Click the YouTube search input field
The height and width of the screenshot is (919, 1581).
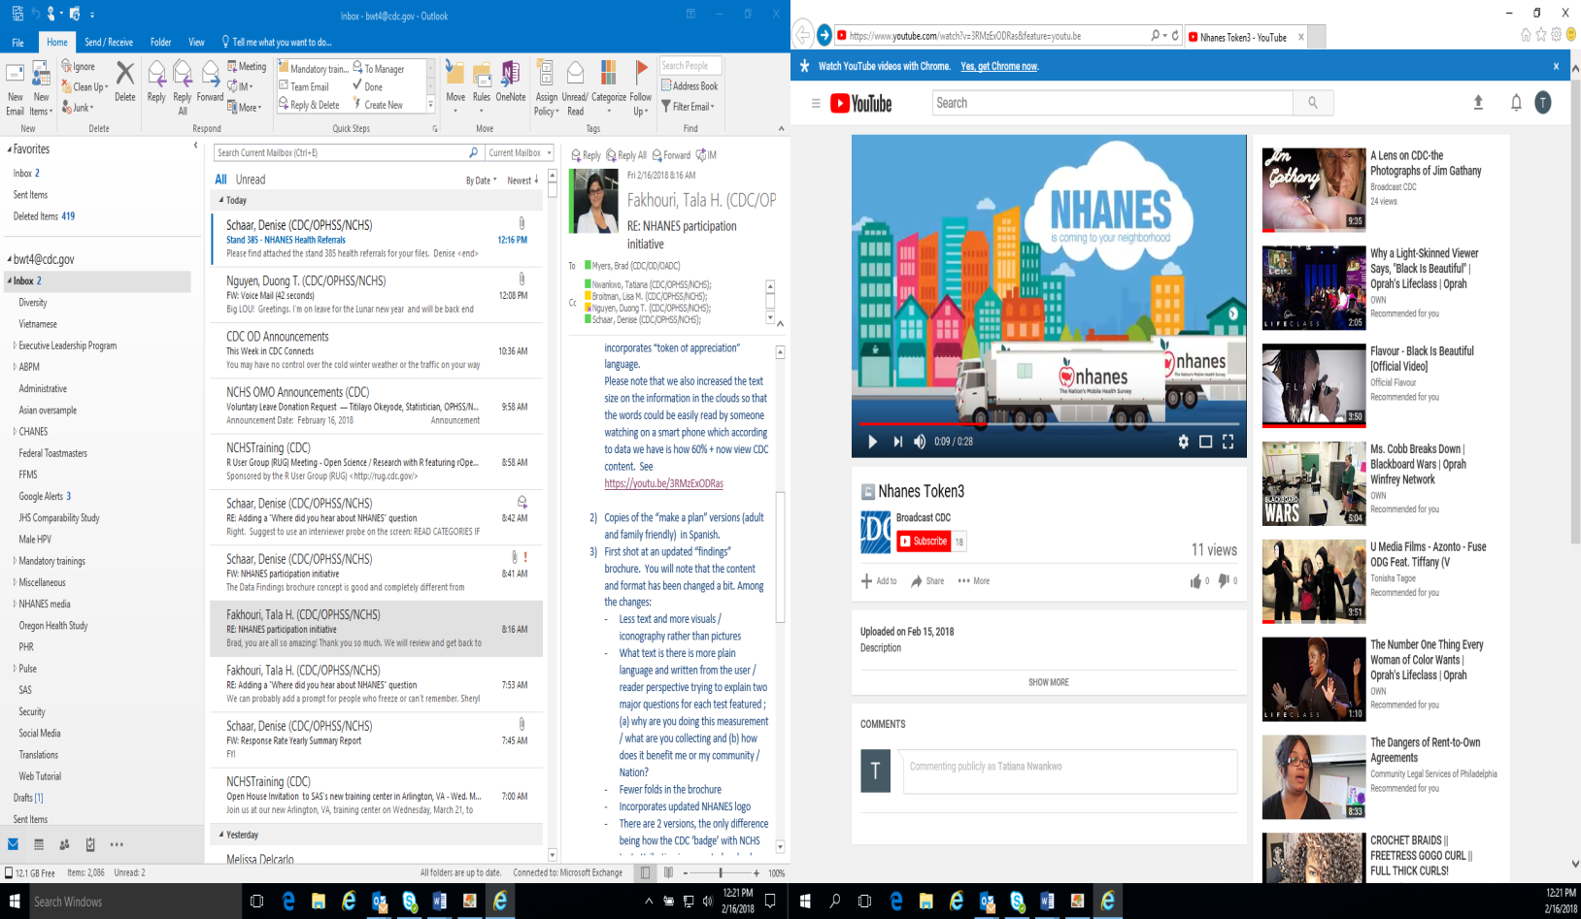pos(1112,103)
